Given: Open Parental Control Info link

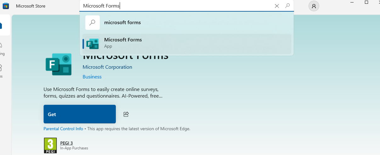Looking at the screenshot, I should 63,129.
